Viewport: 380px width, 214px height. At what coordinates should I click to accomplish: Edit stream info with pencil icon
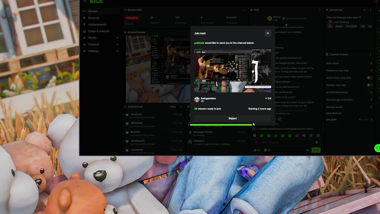[x=364, y=10]
